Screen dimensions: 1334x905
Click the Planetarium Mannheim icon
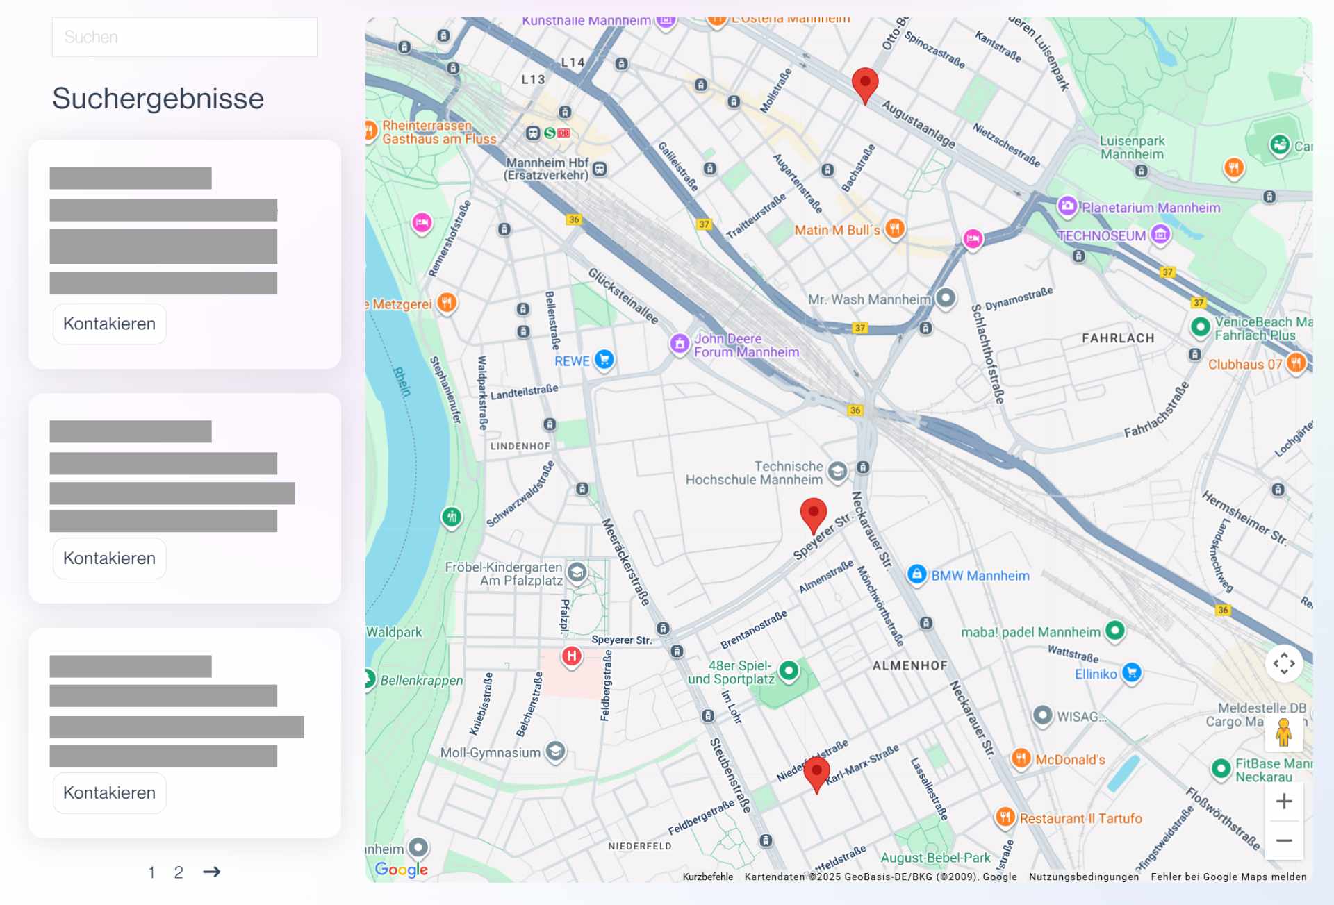pyautogui.click(x=1067, y=206)
